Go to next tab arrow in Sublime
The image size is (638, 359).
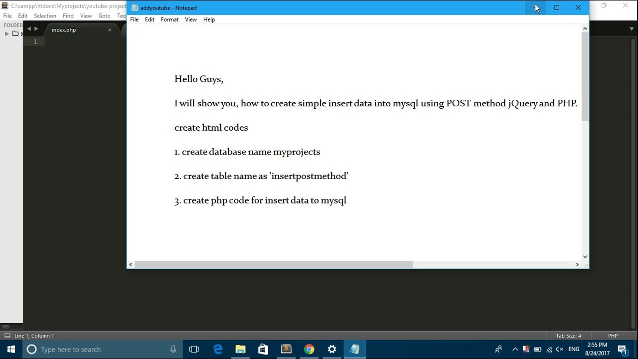click(x=36, y=29)
